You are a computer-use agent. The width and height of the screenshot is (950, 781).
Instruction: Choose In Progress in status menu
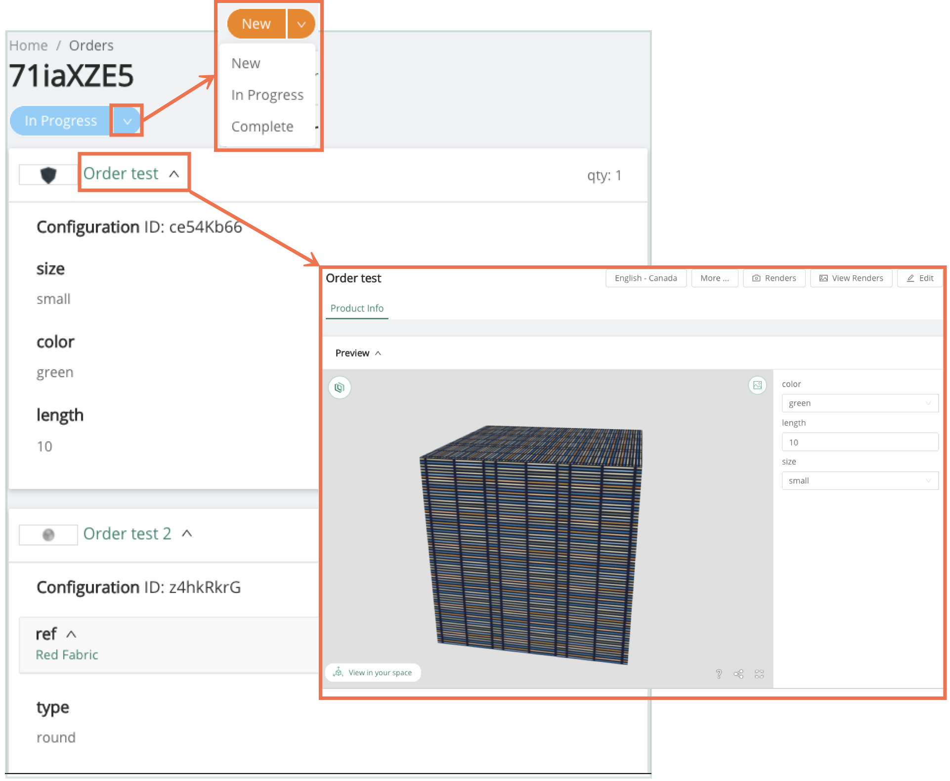[267, 95]
